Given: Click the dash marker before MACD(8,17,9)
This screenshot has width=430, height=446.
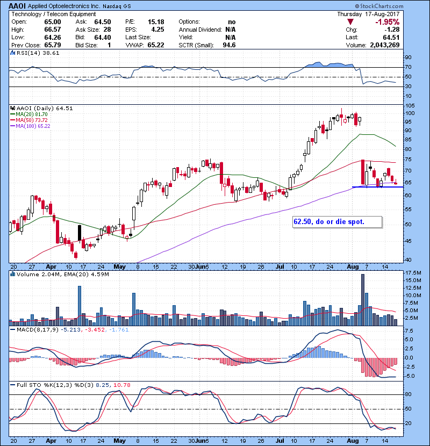Looking at the screenshot, I should (x=12, y=330).
